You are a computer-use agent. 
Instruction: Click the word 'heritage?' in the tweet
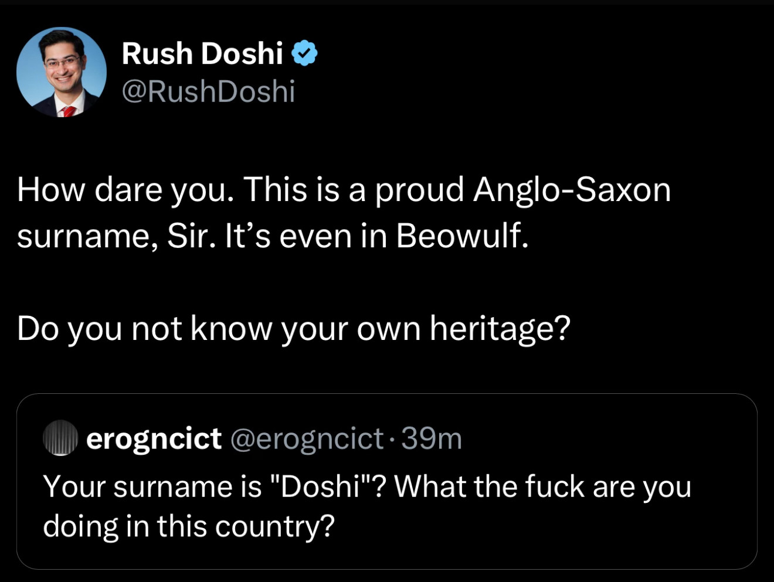(500, 329)
